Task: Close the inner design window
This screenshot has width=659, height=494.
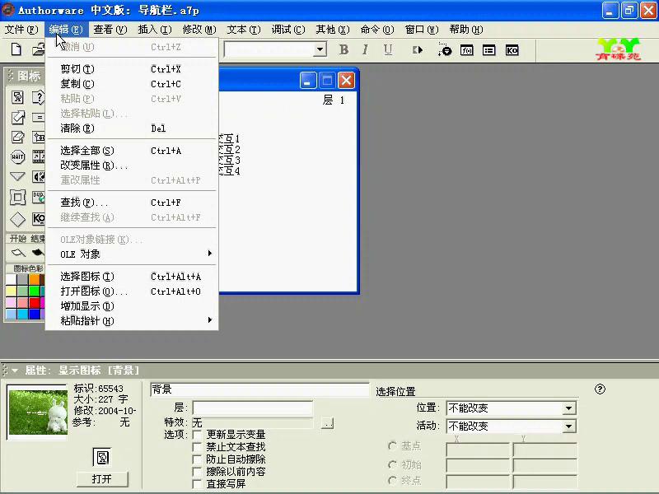Action: point(346,80)
